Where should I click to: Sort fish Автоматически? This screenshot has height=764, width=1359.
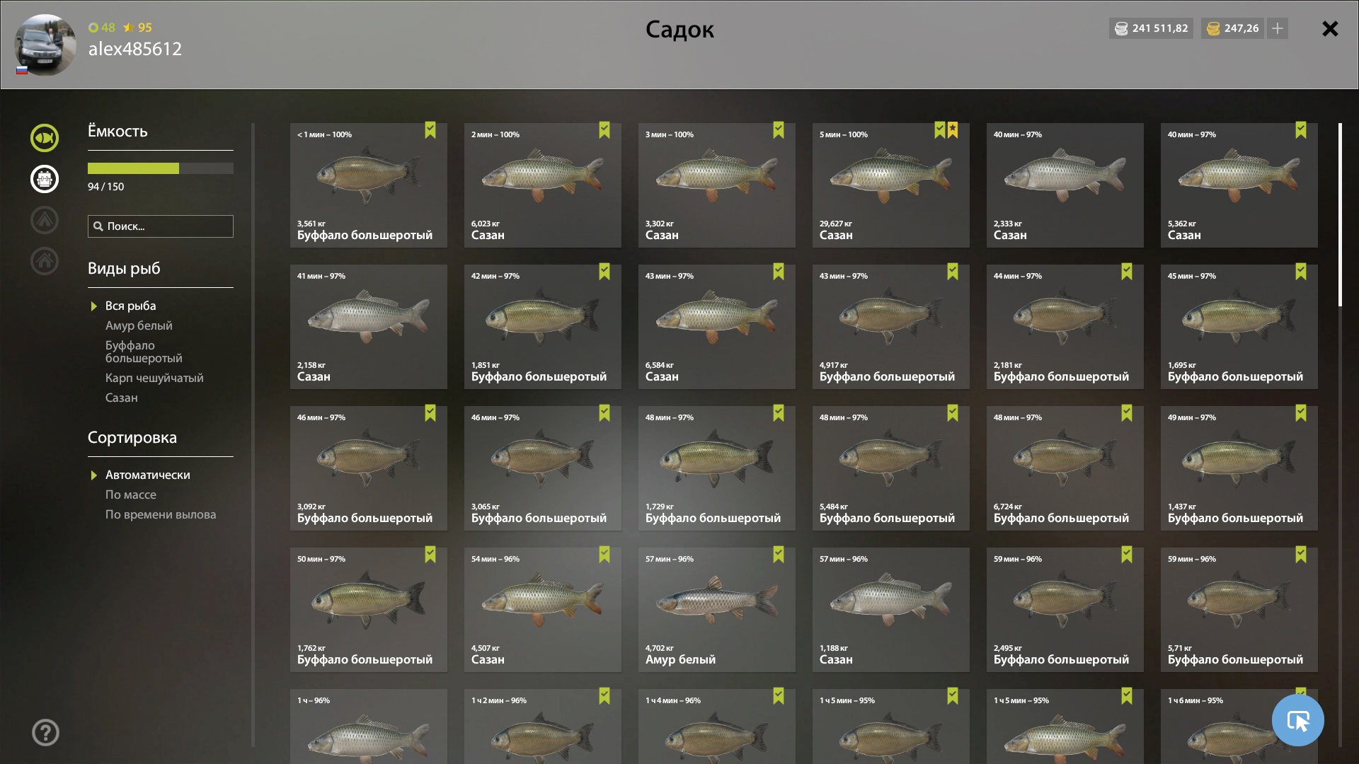click(x=148, y=475)
